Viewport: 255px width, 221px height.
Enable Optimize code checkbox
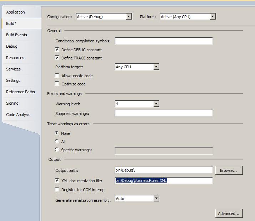57,84
